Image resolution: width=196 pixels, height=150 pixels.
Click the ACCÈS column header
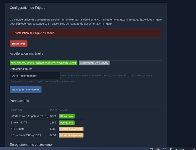click(63, 110)
